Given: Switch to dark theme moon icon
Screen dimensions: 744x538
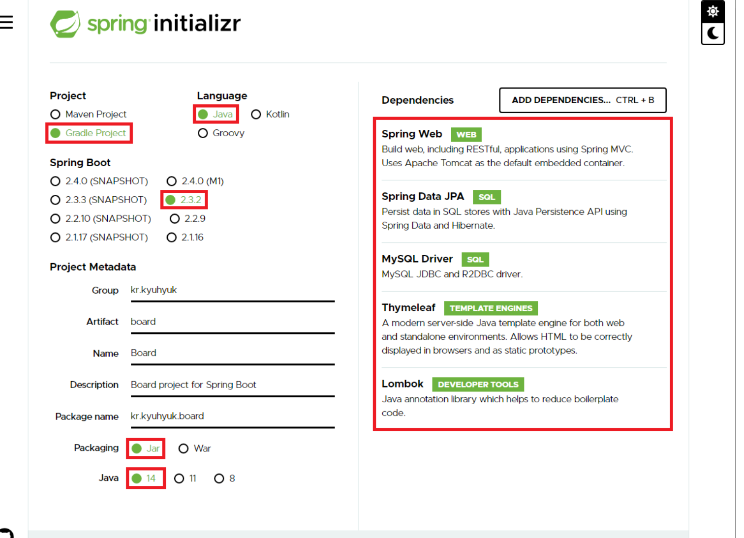Looking at the screenshot, I should click(713, 33).
